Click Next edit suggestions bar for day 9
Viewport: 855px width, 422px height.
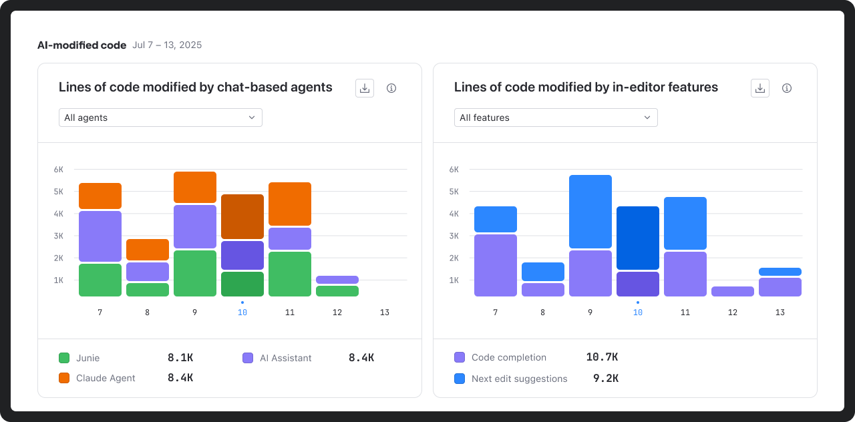click(590, 211)
